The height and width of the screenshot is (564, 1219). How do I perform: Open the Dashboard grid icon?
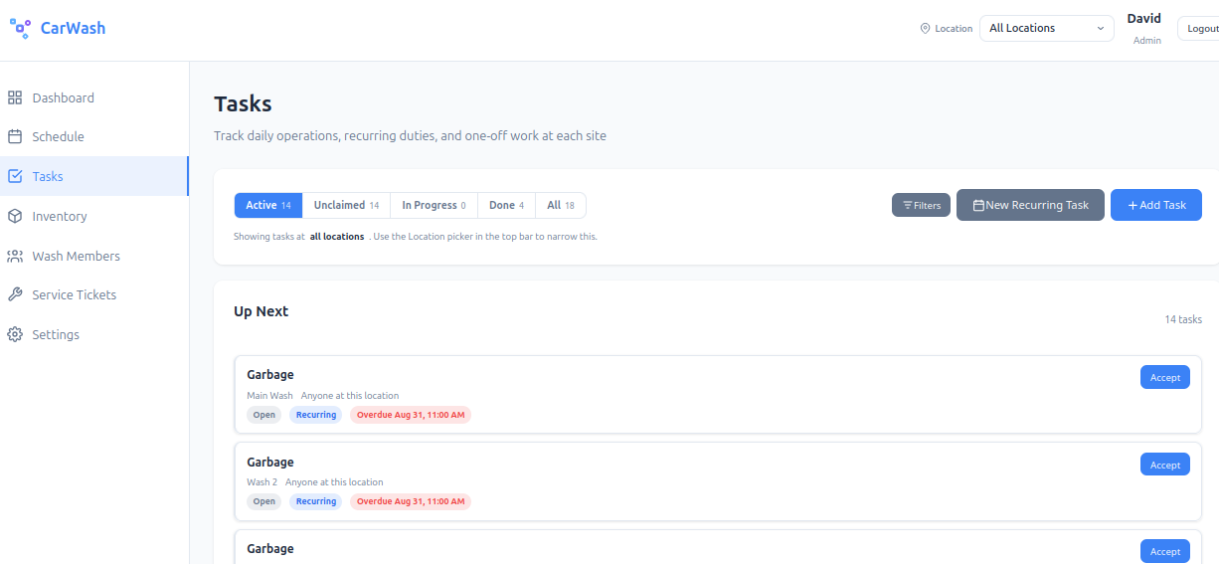[15, 97]
